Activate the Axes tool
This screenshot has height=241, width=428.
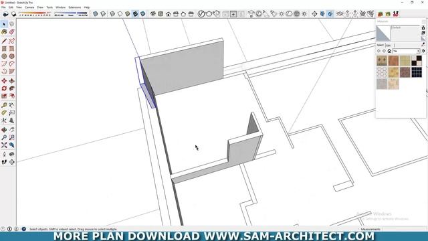(x=4, y=120)
